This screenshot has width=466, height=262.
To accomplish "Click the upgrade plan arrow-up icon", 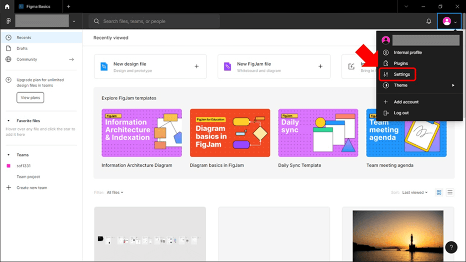I will point(8,80).
